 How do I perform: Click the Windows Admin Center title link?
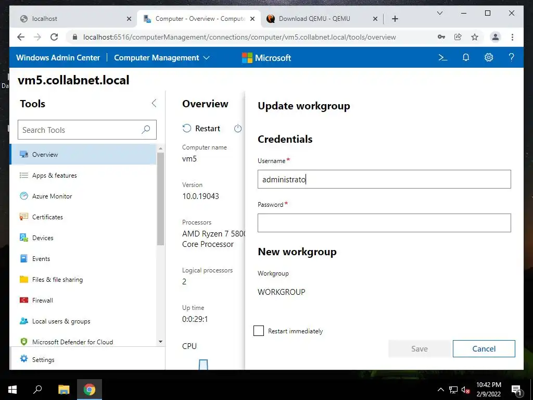tap(58, 58)
